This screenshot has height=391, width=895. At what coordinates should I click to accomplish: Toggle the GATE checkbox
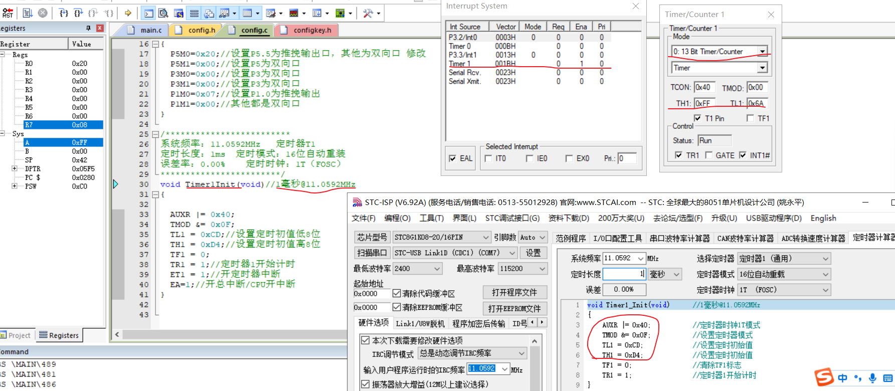(708, 155)
